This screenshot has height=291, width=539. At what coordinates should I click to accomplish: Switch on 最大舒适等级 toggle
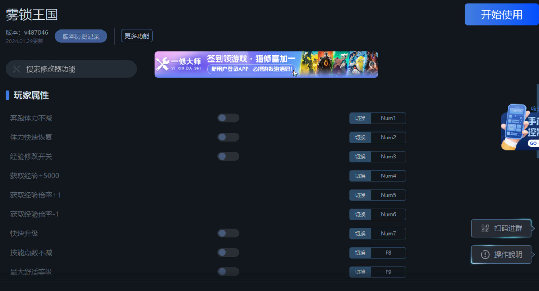tap(228, 272)
